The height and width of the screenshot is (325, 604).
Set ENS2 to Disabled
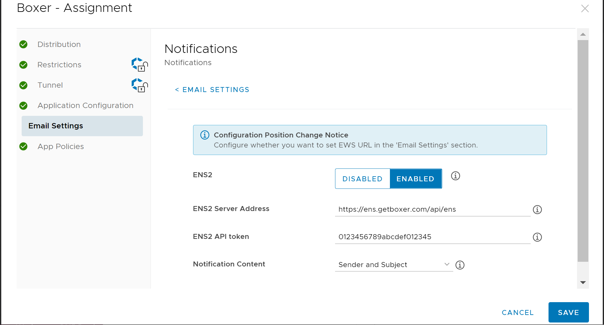(x=362, y=179)
